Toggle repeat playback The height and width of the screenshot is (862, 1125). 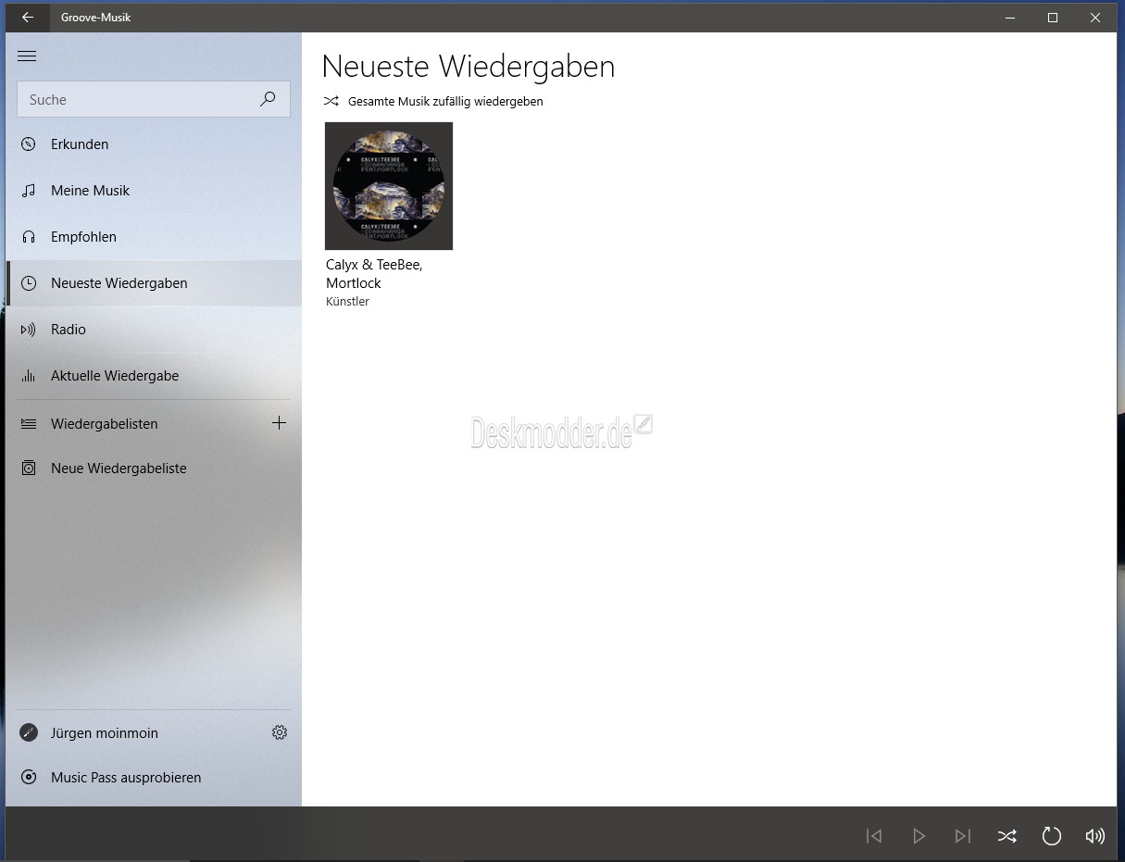[1051, 836]
